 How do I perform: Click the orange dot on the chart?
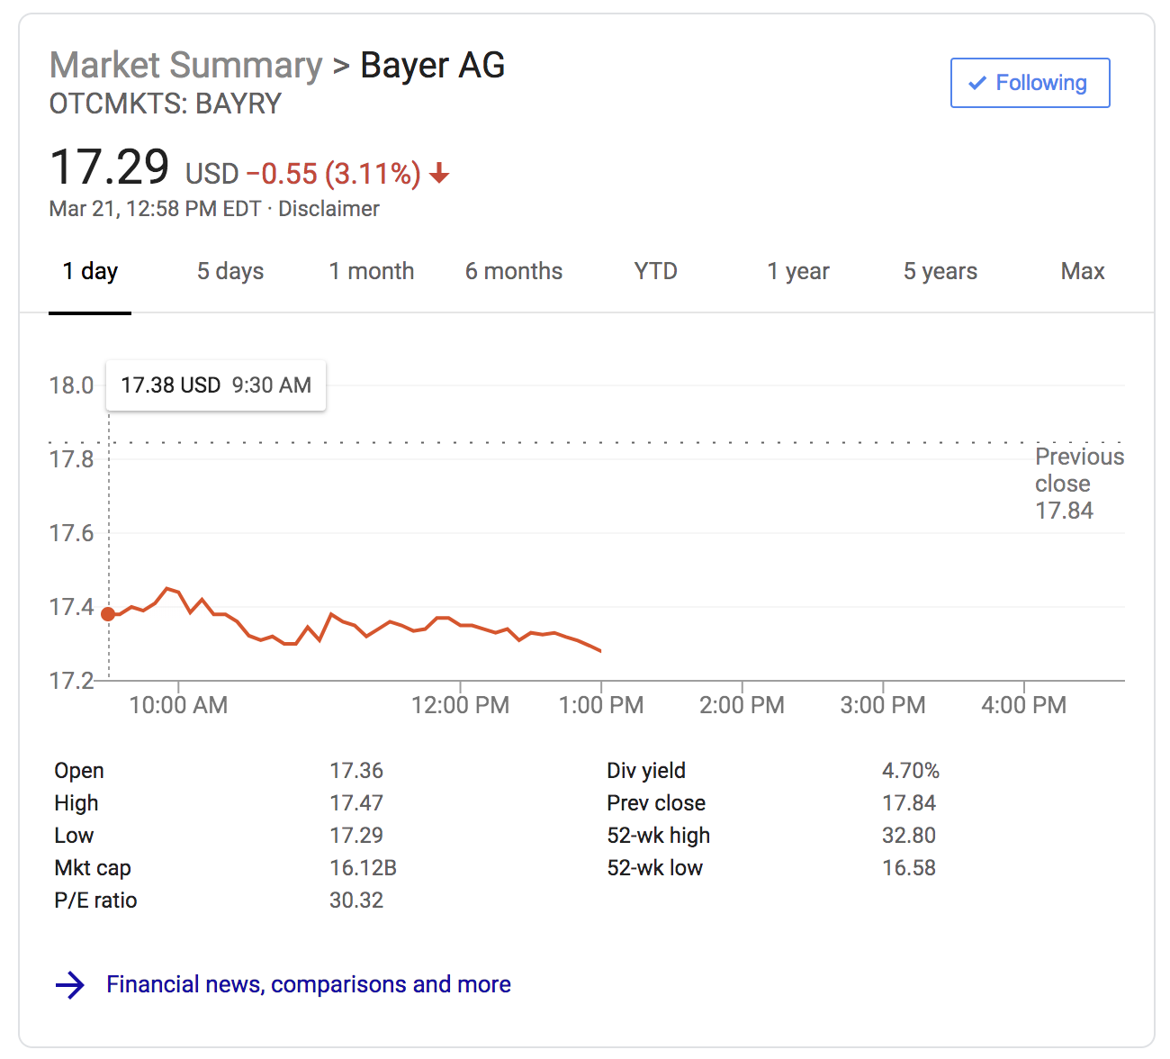point(108,614)
